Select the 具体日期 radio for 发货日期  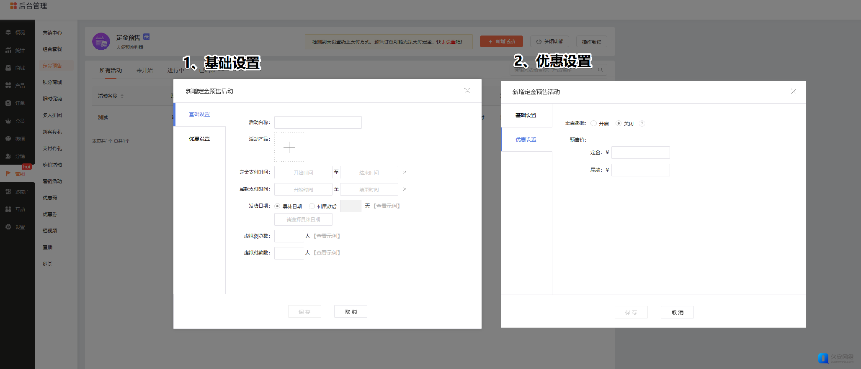[x=277, y=206]
